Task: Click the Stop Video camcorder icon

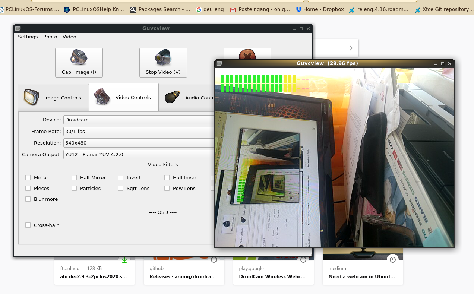Action: pos(163,57)
